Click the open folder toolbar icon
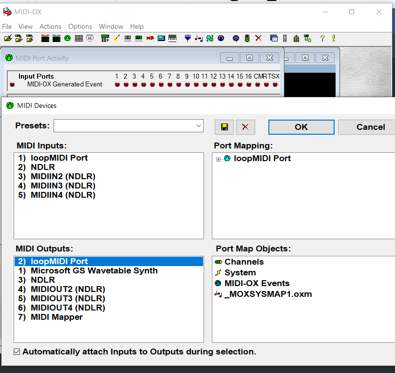The height and width of the screenshot is (373, 395). tap(8, 39)
